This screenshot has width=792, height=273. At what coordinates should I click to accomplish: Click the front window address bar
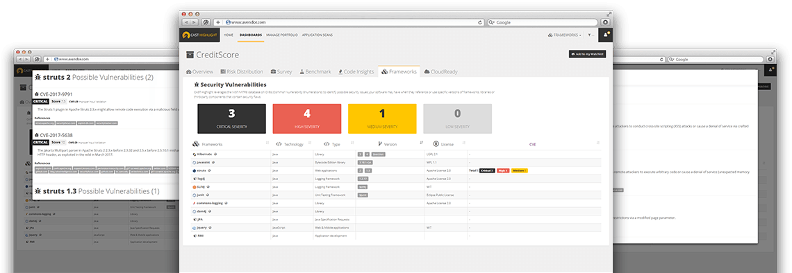coord(349,23)
